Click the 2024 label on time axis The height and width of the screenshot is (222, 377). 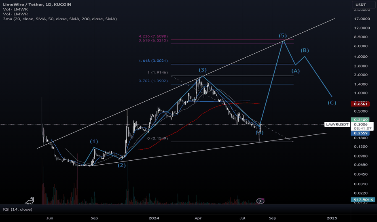[x=154, y=218]
